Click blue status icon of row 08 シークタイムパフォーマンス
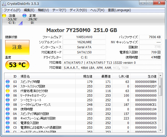167x137 pixels. click(8, 104)
